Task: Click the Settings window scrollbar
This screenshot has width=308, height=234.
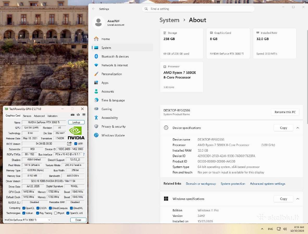Action: pos(307,76)
